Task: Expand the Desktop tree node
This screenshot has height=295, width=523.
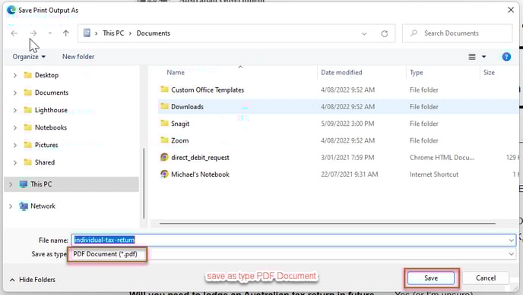Action: (x=14, y=76)
